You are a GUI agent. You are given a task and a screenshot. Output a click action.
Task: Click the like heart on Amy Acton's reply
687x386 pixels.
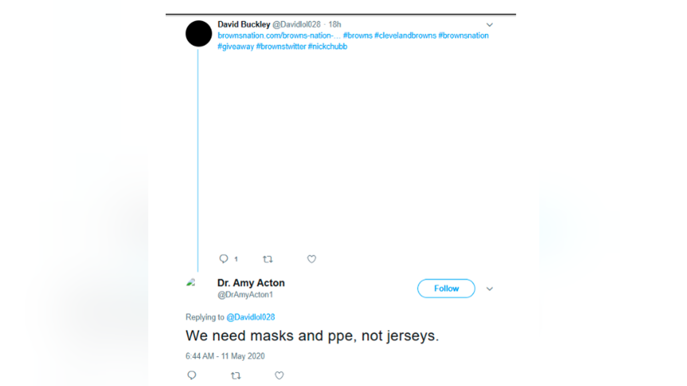(x=279, y=375)
